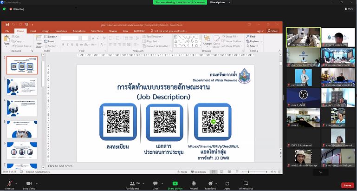
Task: Expand the font size combo box
Action: pyautogui.click(x=90, y=38)
